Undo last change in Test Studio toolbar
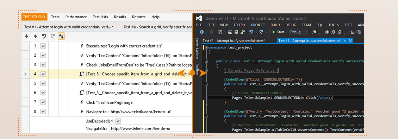 pos(44,36)
